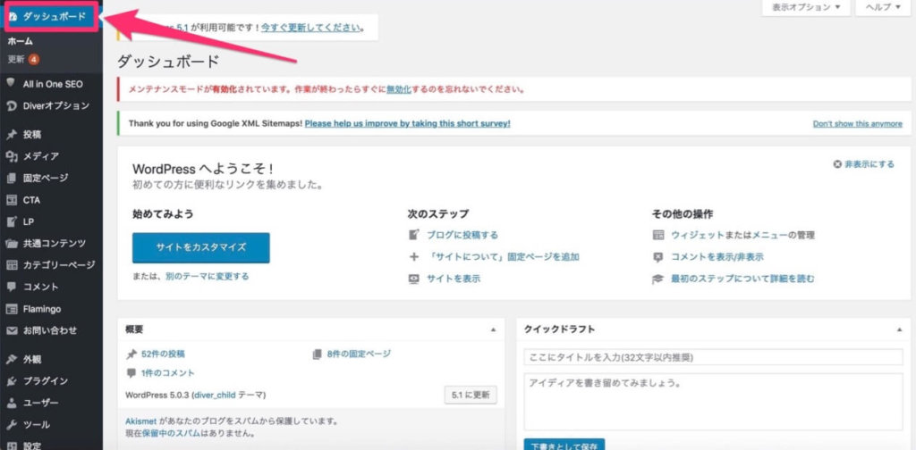The height and width of the screenshot is (450, 916).
Task: Click the grid icon beside カテゴリーページ
Action: (11, 265)
